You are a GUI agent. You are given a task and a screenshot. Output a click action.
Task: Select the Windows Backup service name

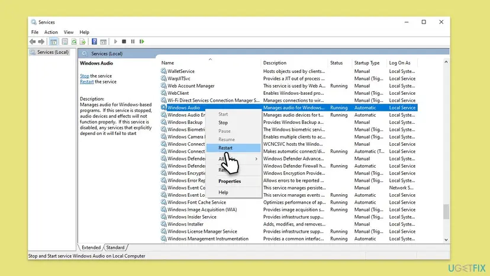tap(185, 122)
